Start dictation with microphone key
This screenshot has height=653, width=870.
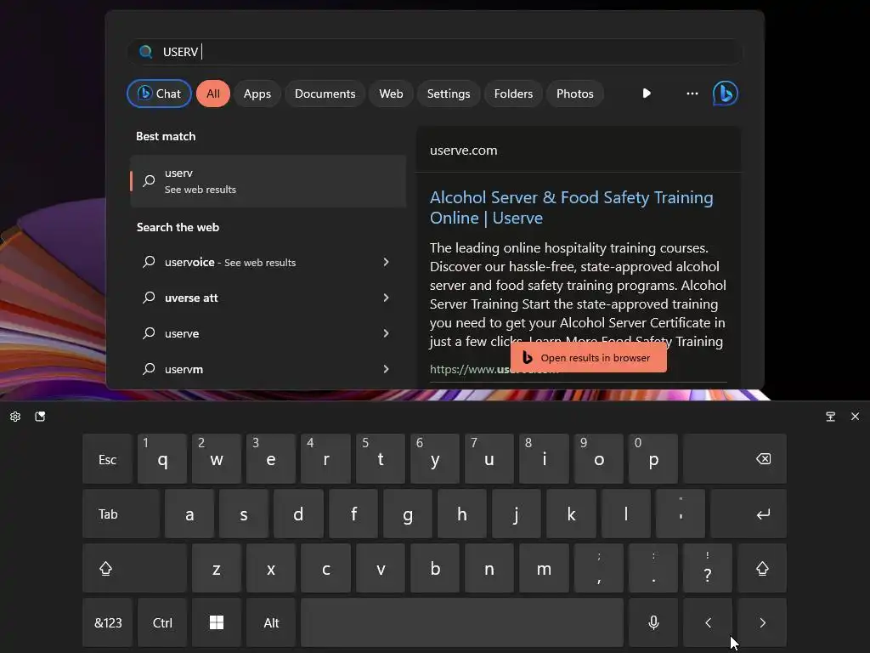(653, 622)
